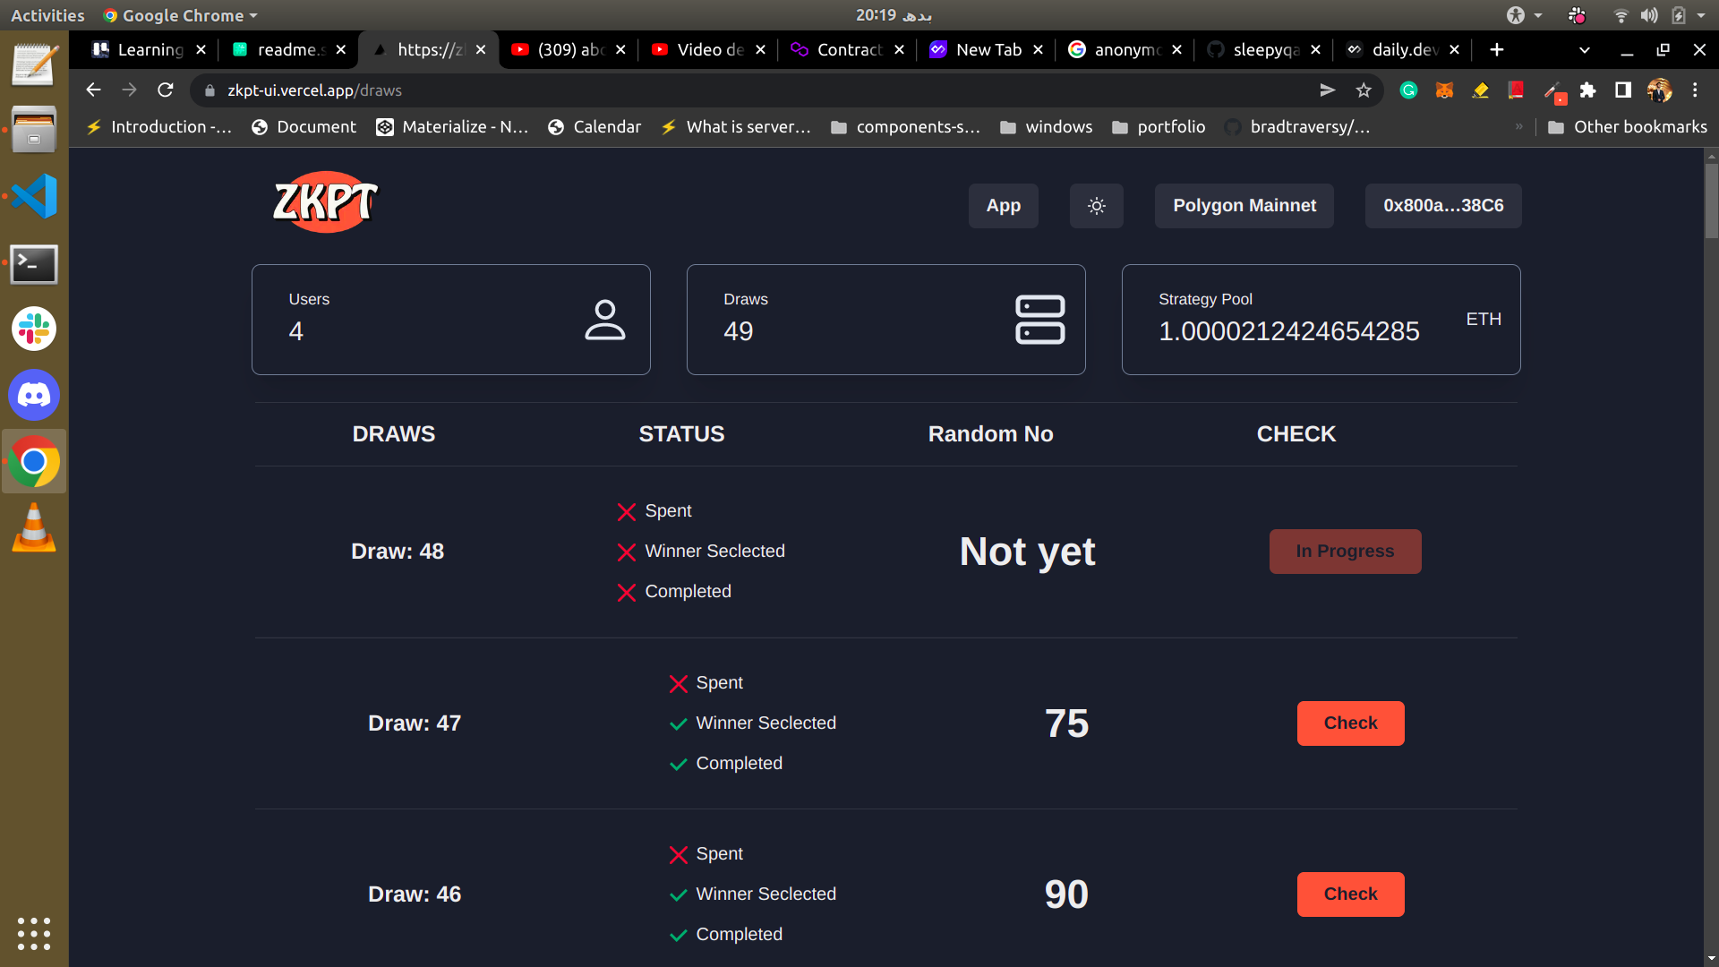Open the tab search chevron next to tabs
Screen dimensions: 1719x967
[x=1585, y=50]
